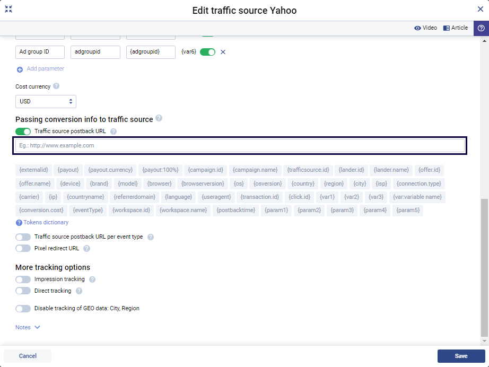Expand the Notes section

[28, 327]
